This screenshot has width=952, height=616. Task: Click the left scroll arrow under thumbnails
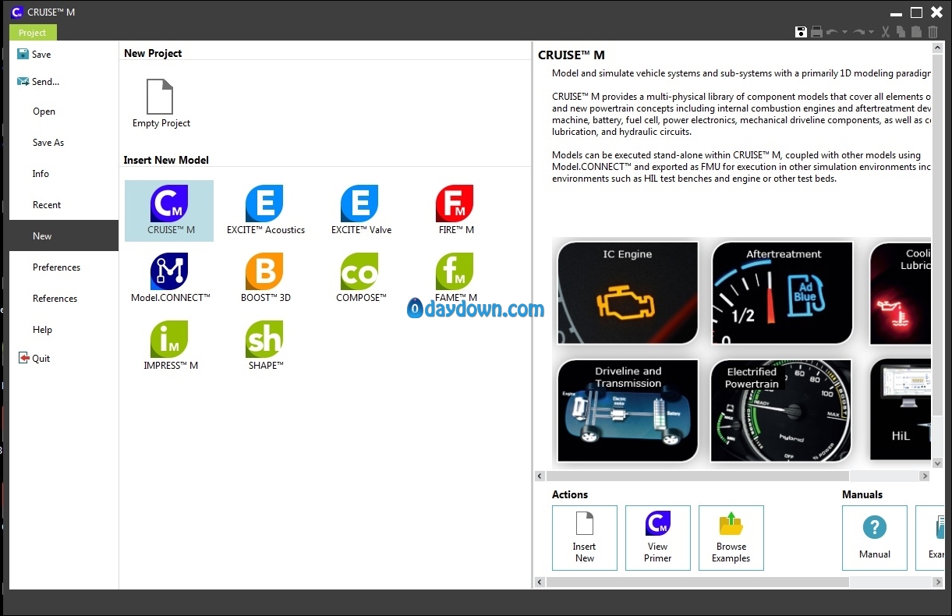coord(540,476)
